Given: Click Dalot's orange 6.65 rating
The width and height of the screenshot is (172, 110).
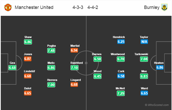Looking at the screenshot, I should tap(28, 93).
